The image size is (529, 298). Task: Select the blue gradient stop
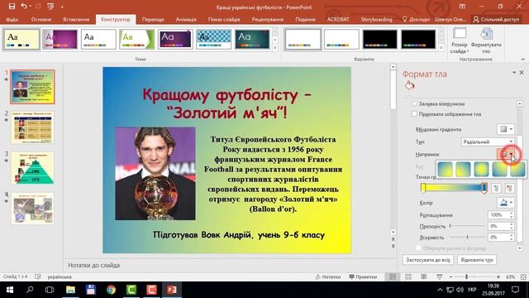484,188
